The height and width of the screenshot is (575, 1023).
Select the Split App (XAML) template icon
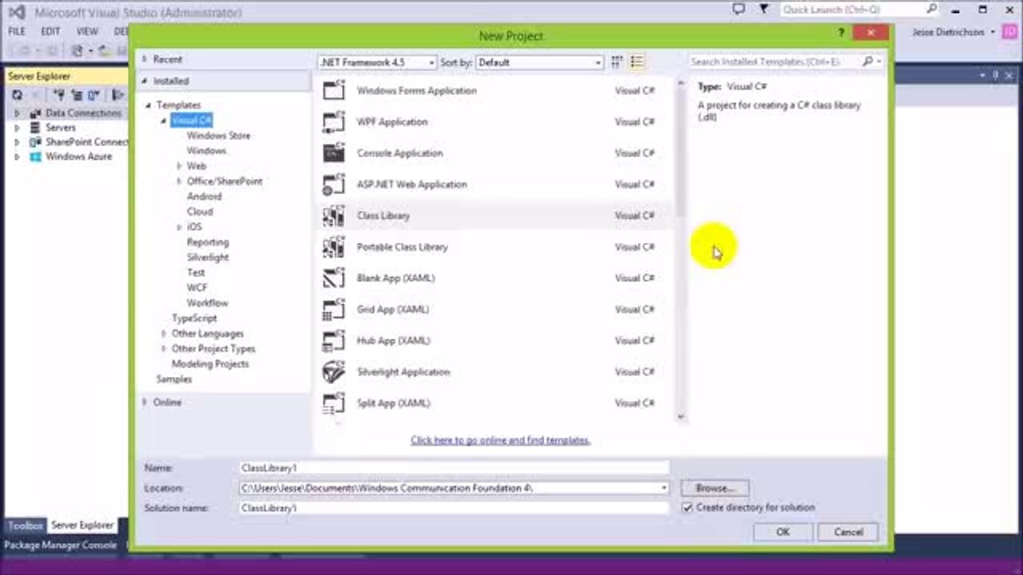tap(333, 402)
